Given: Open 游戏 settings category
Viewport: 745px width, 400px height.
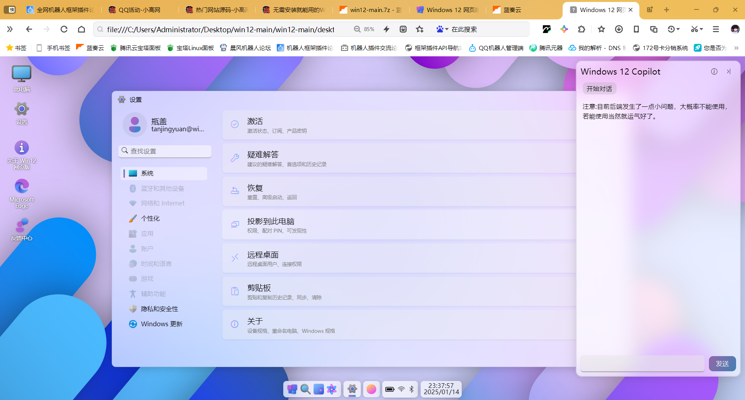Looking at the screenshot, I should pyautogui.click(x=164, y=278).
